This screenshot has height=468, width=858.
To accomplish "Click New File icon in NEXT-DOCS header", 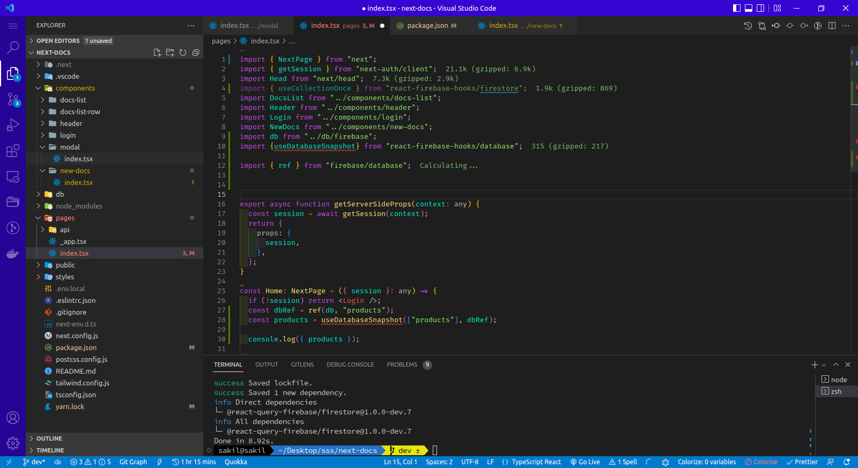I will pyautogui.click(x=157, y=53).
